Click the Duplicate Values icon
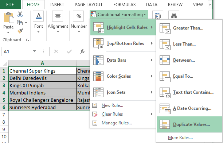 165,124
